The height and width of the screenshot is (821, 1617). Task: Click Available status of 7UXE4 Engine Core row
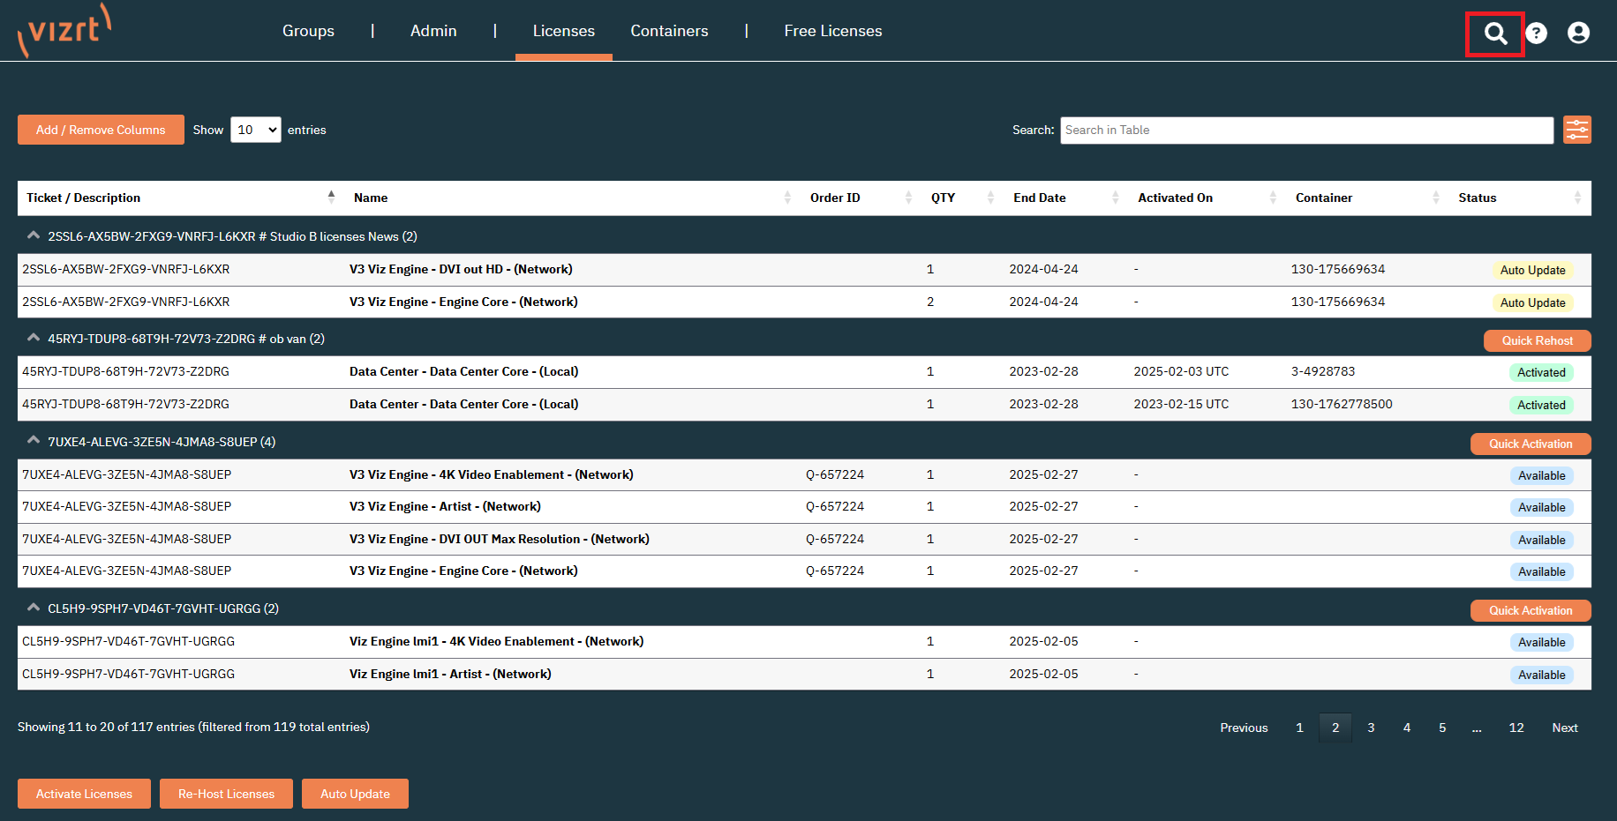click(1541, 571)
